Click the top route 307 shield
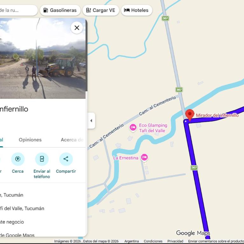 tap(165, 18)
